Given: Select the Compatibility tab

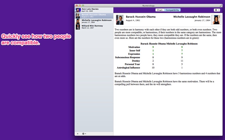Looking at the screenshot, I should tap(172, 10).
